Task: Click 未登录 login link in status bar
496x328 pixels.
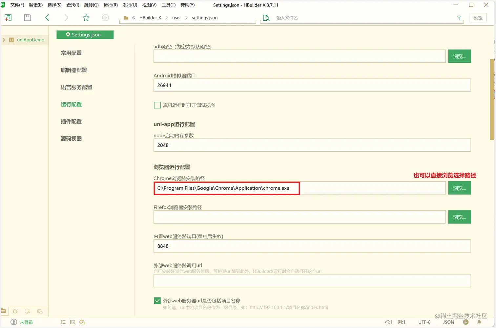Action: (x=26, y=322)
